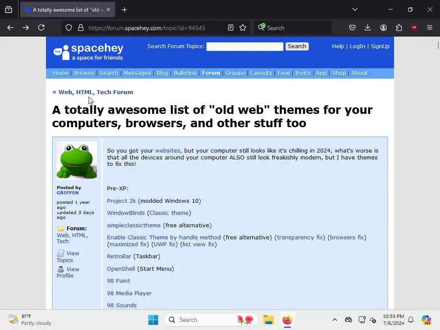
Task: Open the WindowBlinds link
Action: pos(126,213)
